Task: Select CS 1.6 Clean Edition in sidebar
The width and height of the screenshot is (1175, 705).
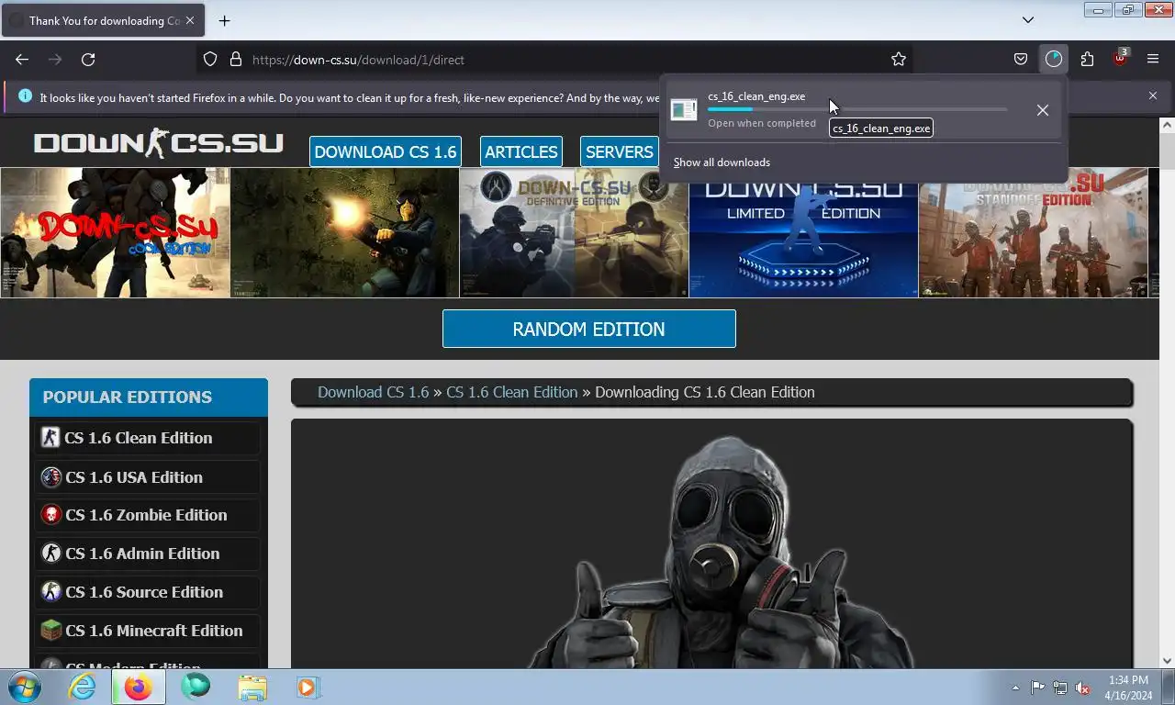Action: tap(148, 438)
